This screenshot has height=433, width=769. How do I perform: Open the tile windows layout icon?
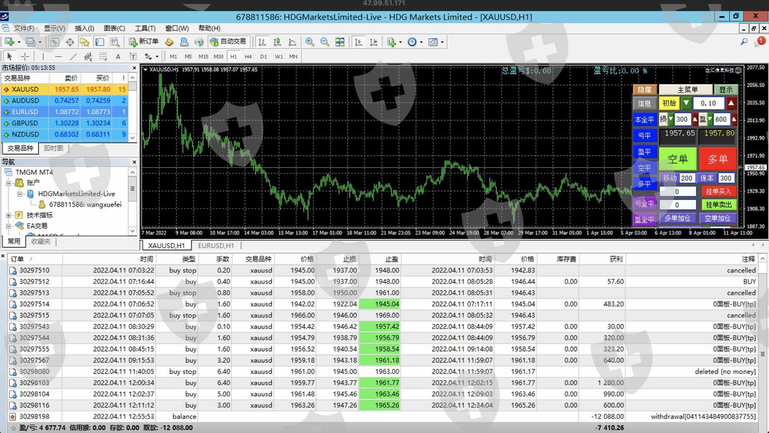click(x=340, y=42)
